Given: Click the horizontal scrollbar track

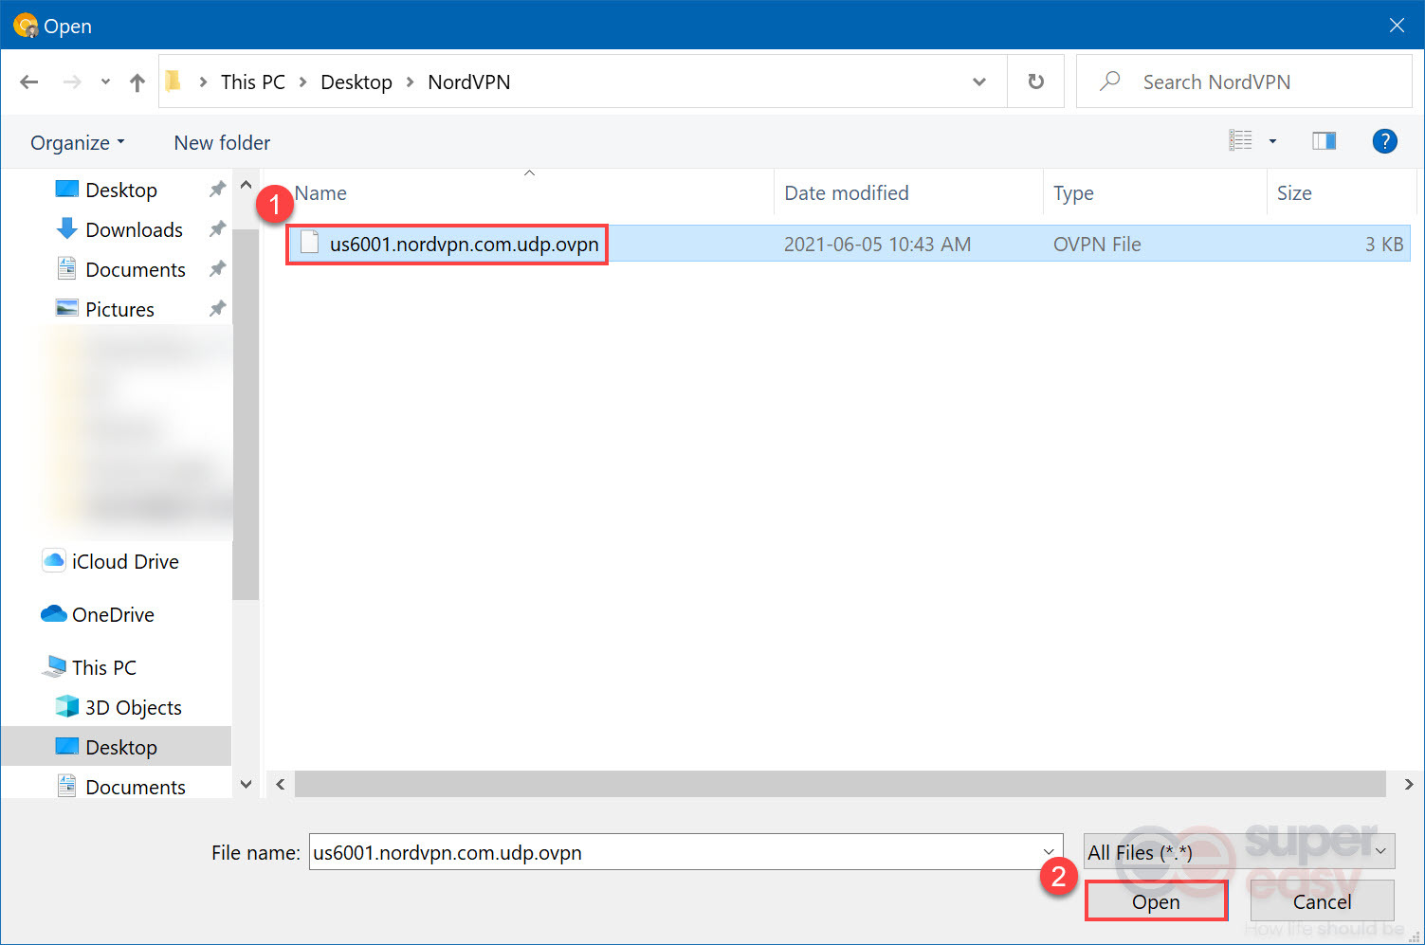Looking at the screenshot, I should point(840,784).
